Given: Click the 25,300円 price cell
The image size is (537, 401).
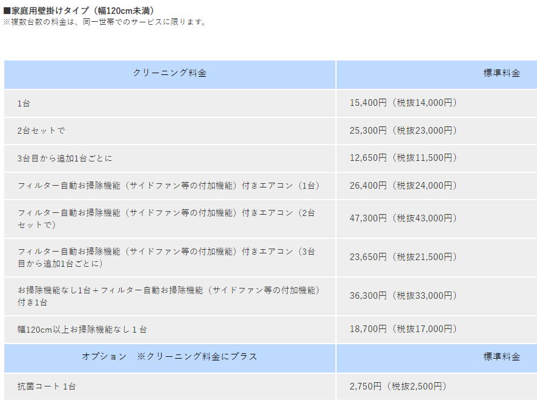Looking at the screenshot, I should coord(403,130).
